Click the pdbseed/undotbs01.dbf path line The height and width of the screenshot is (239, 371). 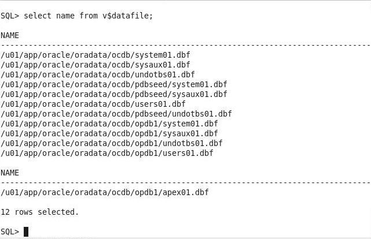click(116, 114)
